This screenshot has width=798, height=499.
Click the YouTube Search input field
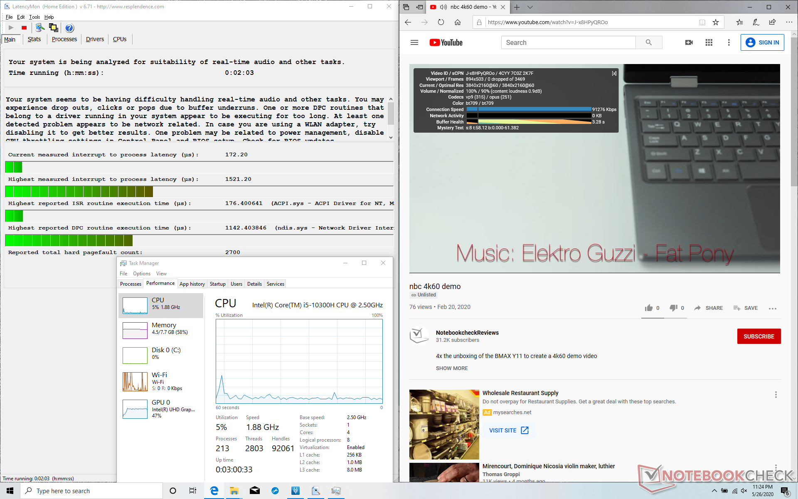pyautogui.click(x=568, y=42)
